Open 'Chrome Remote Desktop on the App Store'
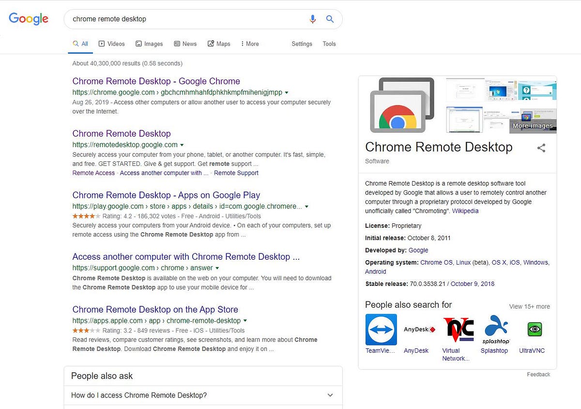The image size is (581, 409). 155,309
